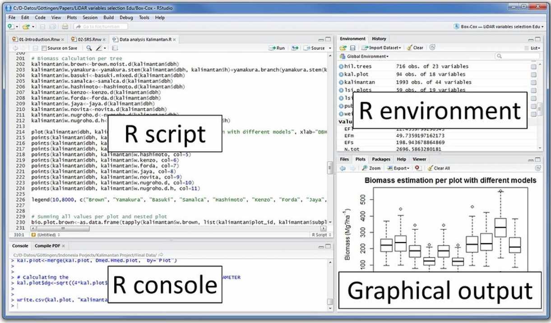Expand the kal.plot data frame

341,74
